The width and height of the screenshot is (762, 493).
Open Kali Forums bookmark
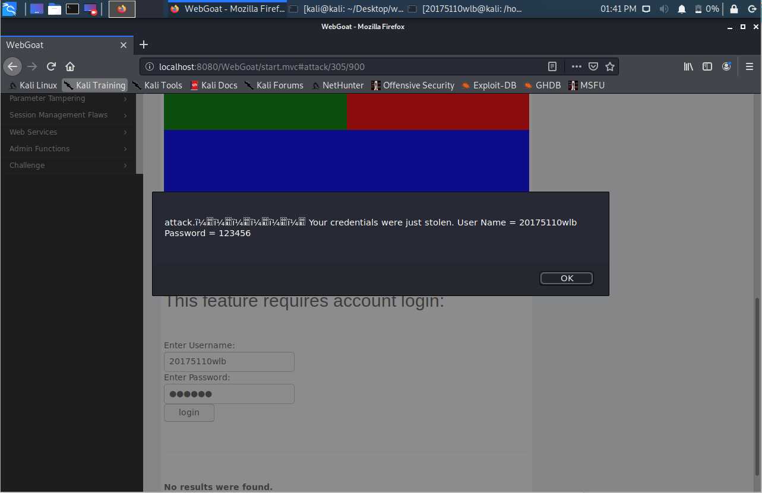coord(274,85)
